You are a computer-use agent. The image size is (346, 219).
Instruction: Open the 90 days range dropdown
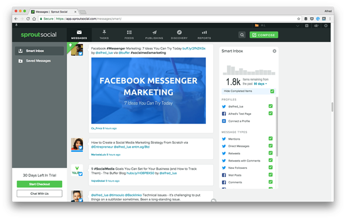[260, 84]
